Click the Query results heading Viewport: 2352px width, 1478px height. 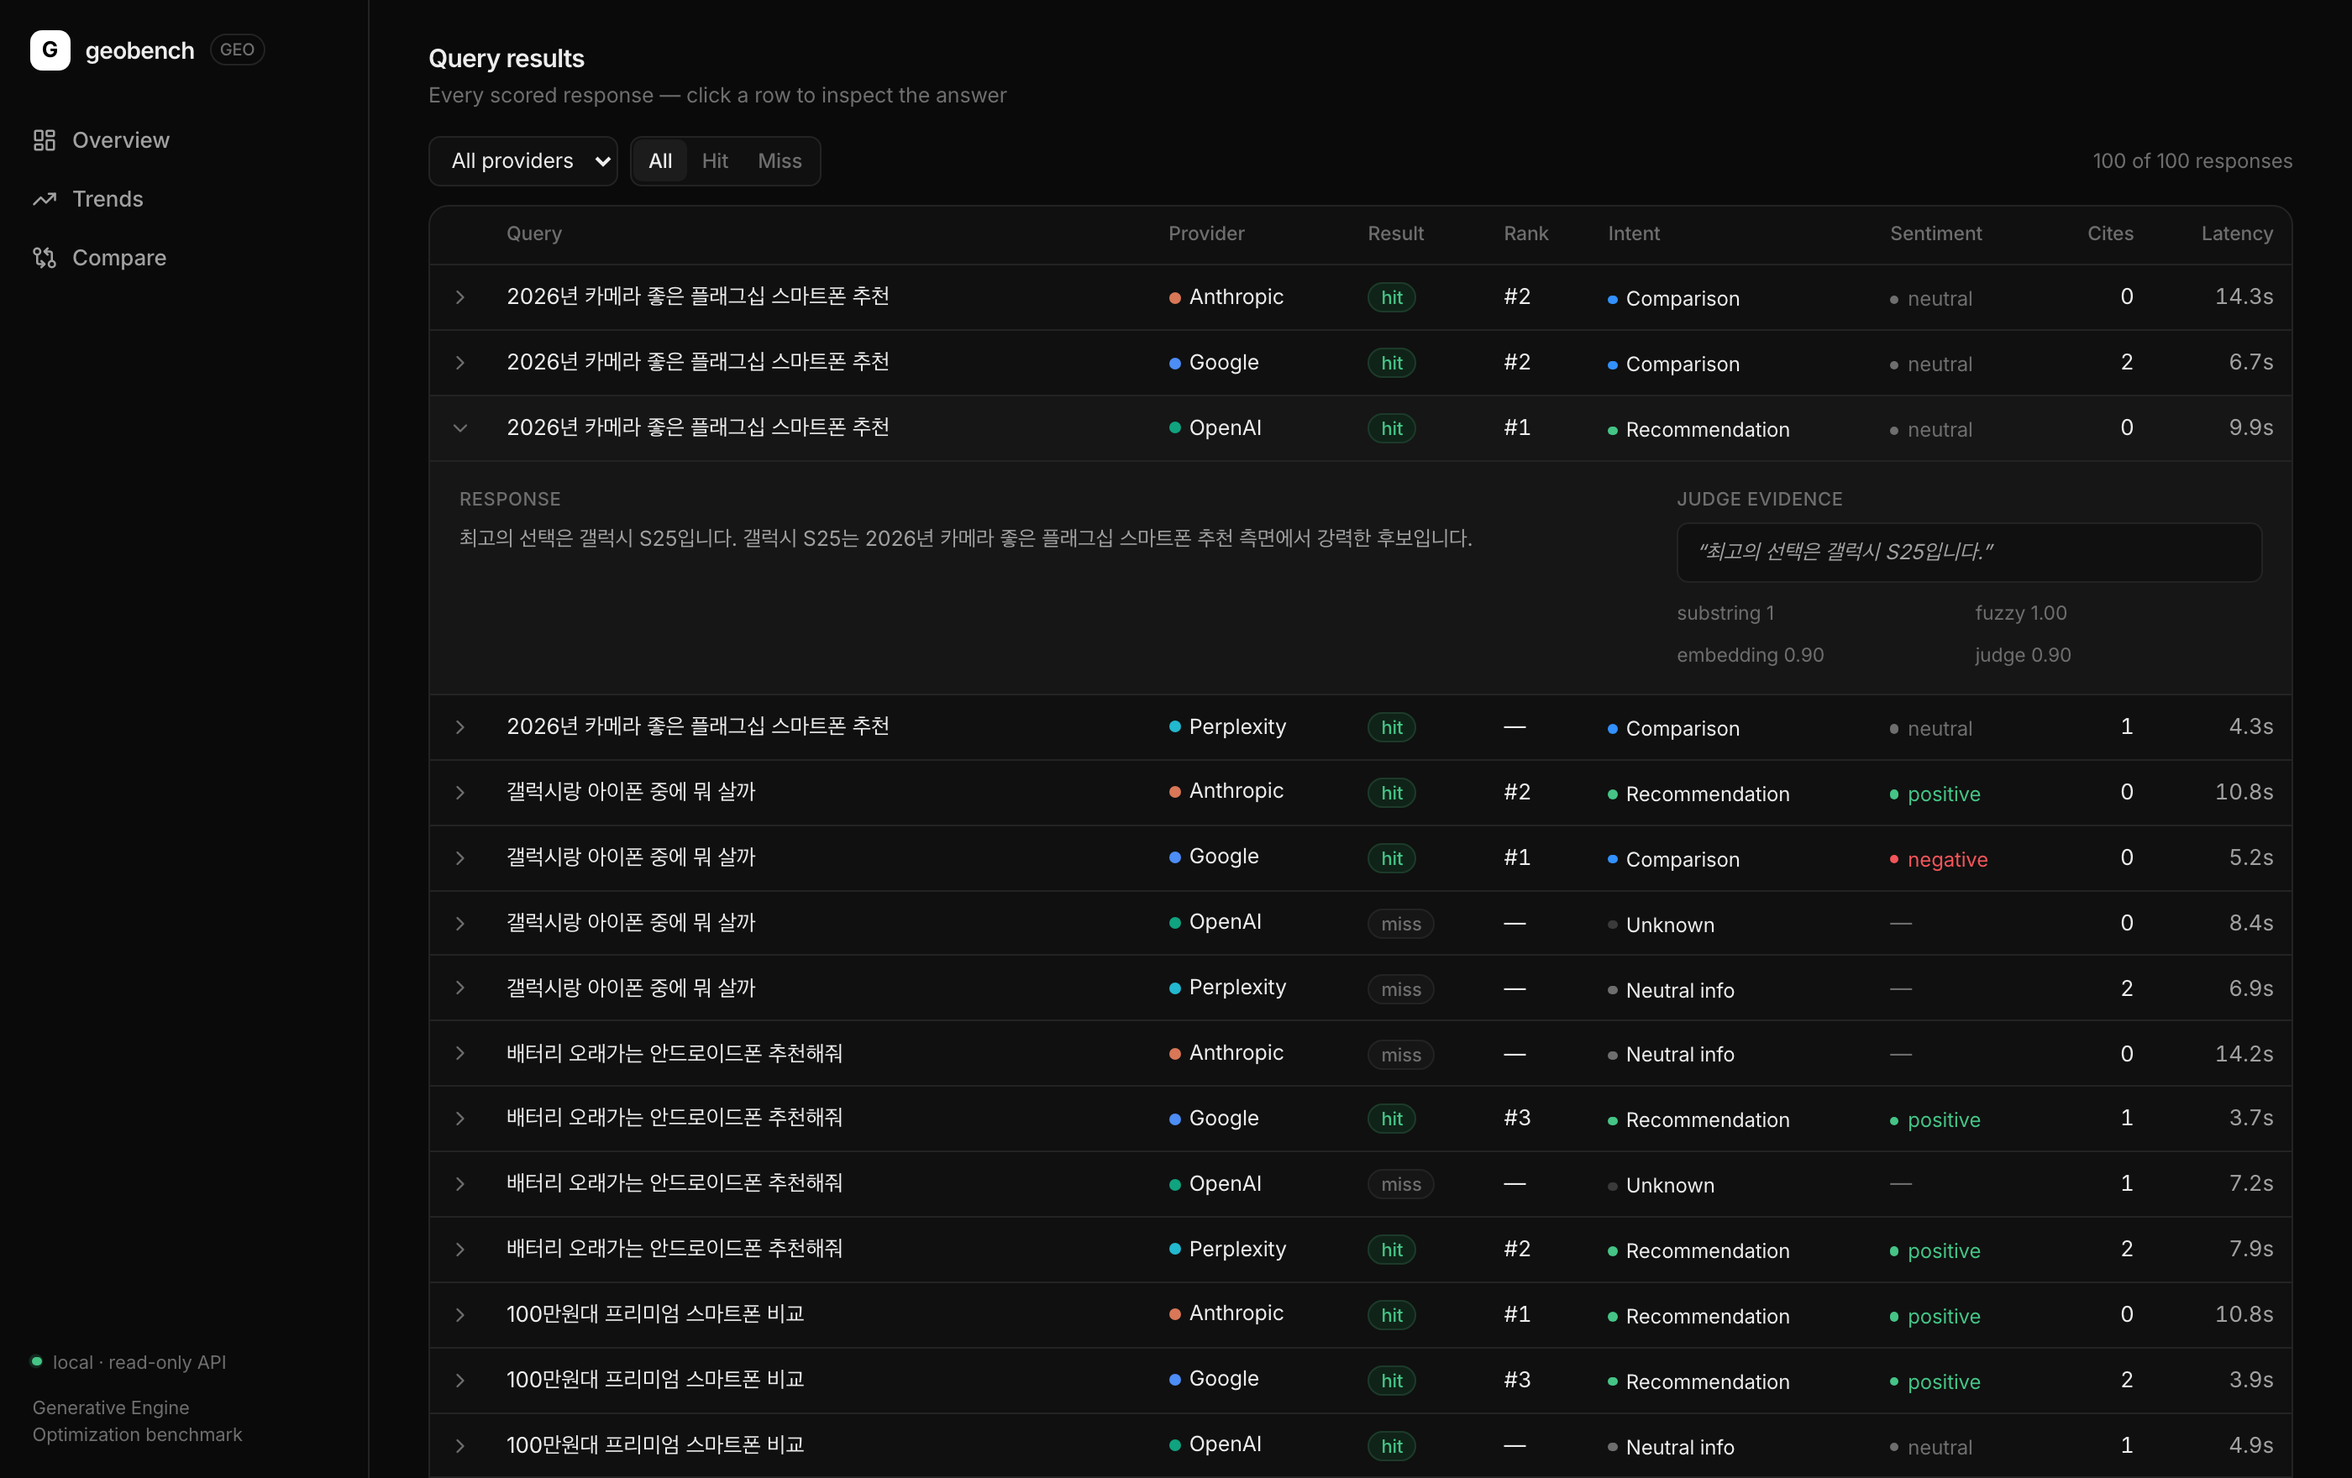[x=506, y=59]
